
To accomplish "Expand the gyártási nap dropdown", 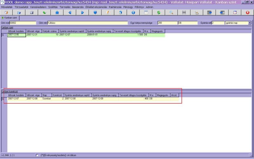I will (x=250, y=23).
